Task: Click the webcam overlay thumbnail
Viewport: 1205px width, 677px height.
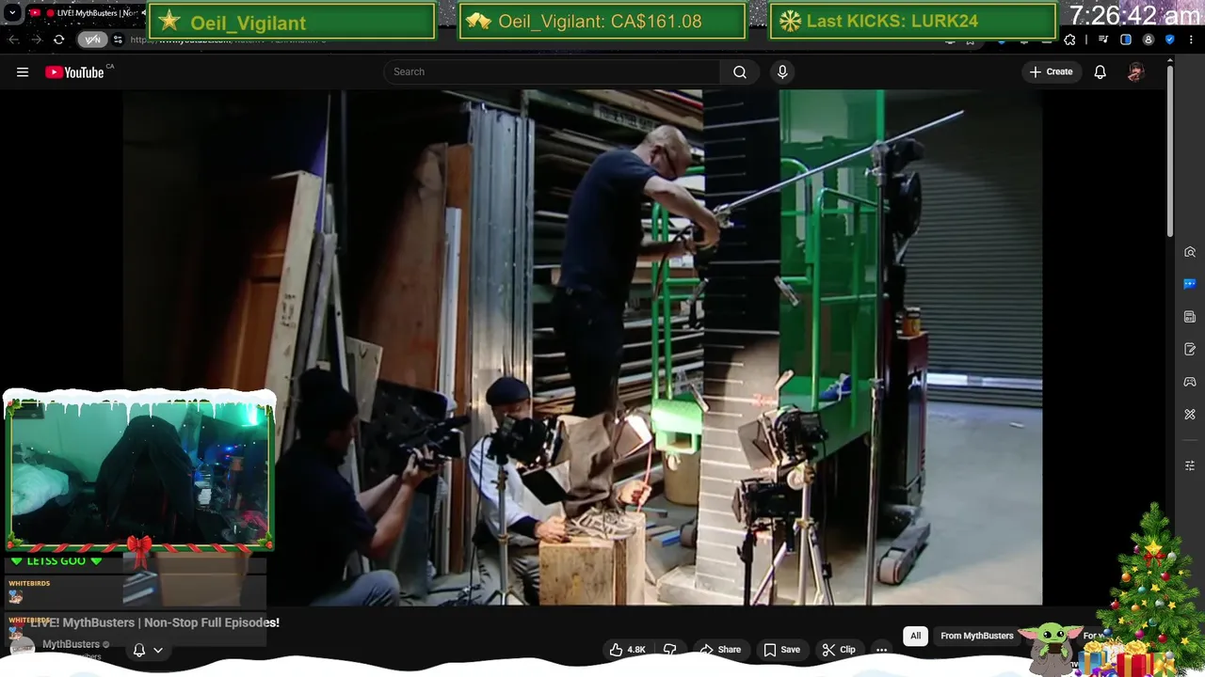Action: pyautogui.click(x=139, y=473)
